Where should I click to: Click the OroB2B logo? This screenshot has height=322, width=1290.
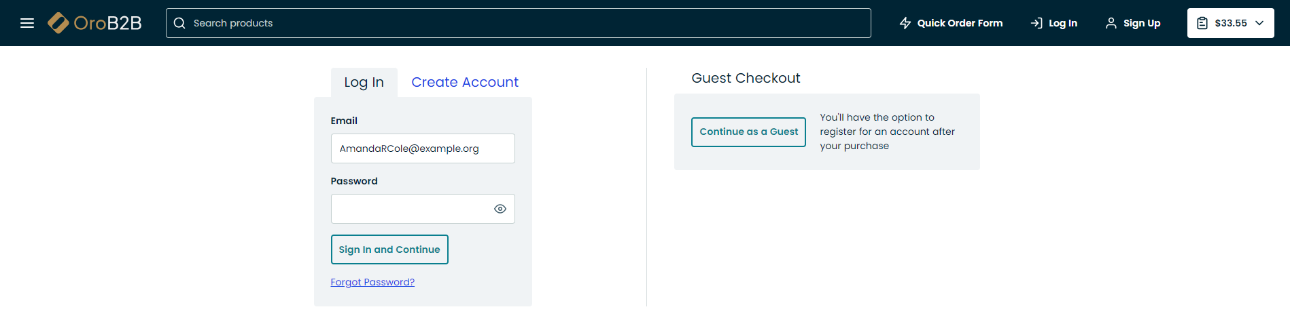(x=95, y=23)
